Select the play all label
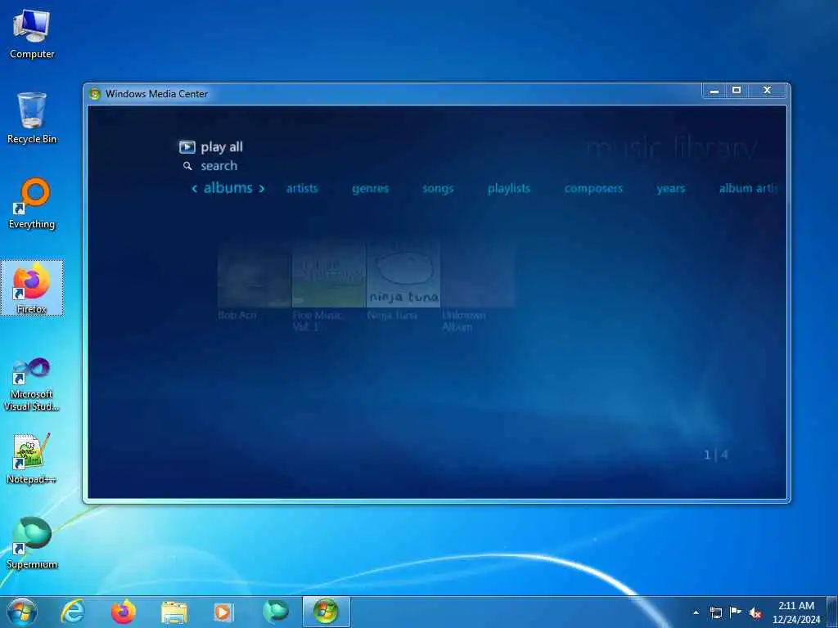The image size is (838, 628). coord(221,147)
